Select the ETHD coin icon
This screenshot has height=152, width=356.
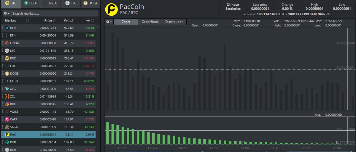[7, 81]
